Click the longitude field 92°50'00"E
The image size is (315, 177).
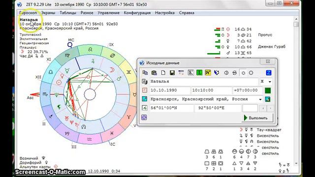click(218, 108)
